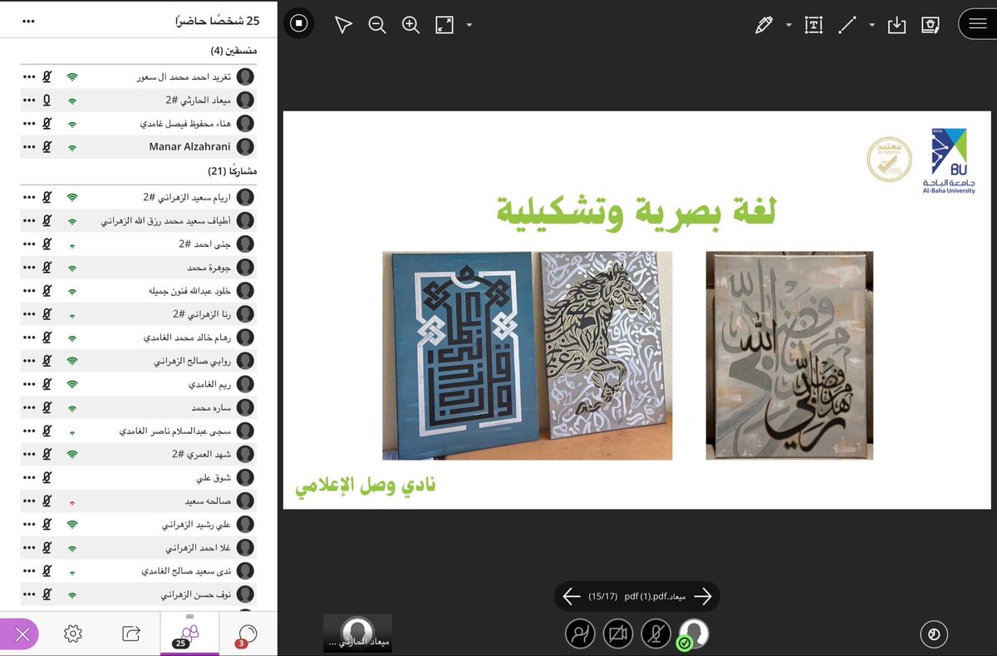Open the session menu hamburger

[x=977, y=23]
